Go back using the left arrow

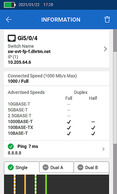(9, 20)
